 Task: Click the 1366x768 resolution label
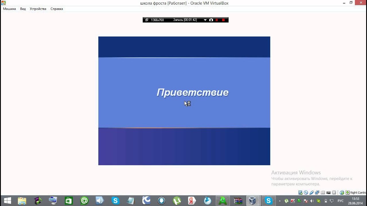pos(157,20)
